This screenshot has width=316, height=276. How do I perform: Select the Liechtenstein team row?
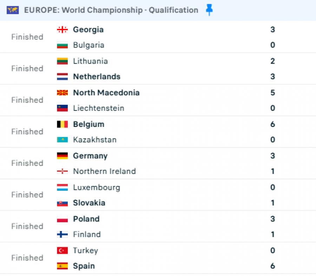pos(158,108)
